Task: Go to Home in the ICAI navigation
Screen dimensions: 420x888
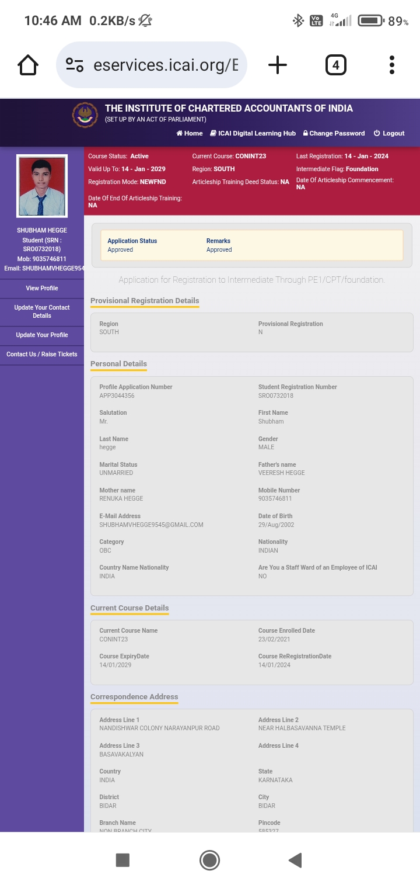Action: [x=190, y=133]
